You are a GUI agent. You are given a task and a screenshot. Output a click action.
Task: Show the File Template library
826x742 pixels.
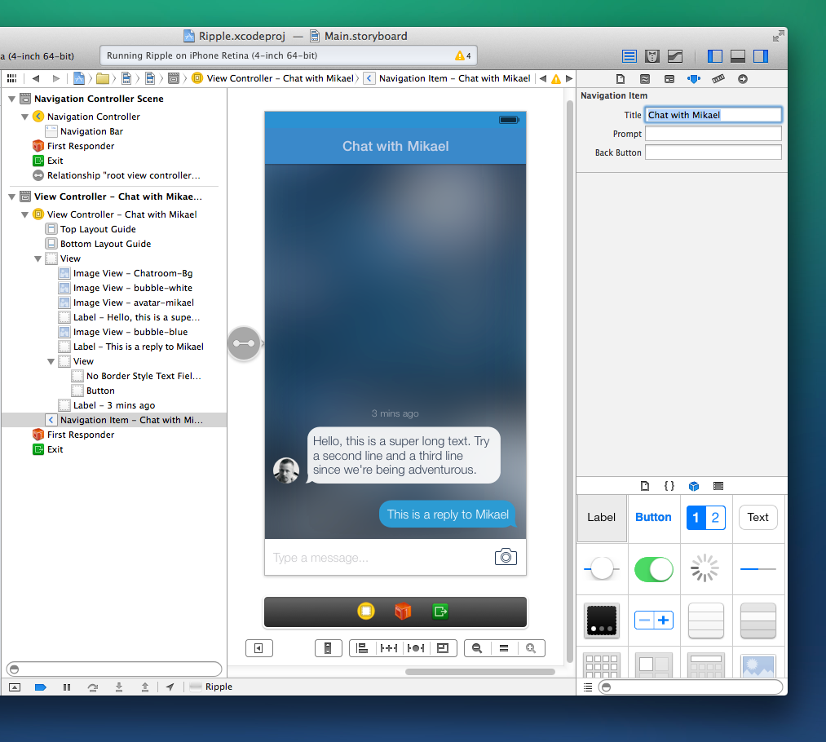coord(645,486)
